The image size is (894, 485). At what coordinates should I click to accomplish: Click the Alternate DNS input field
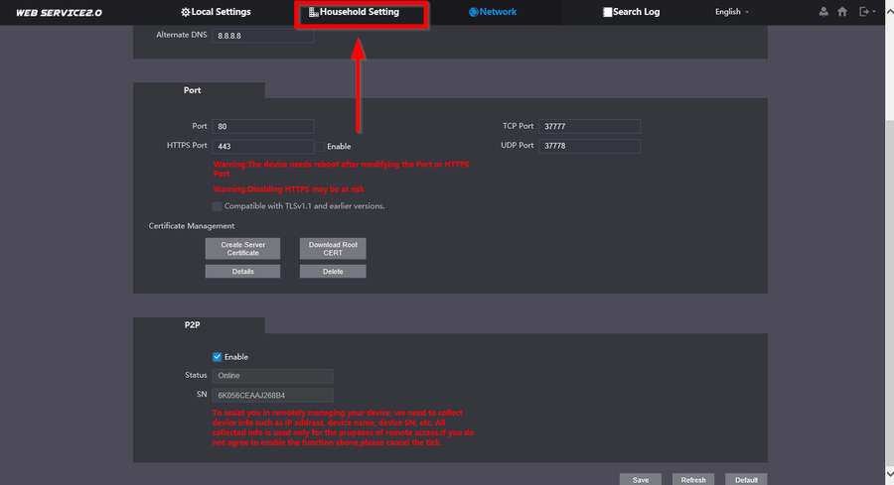click(x=263, y=36)
